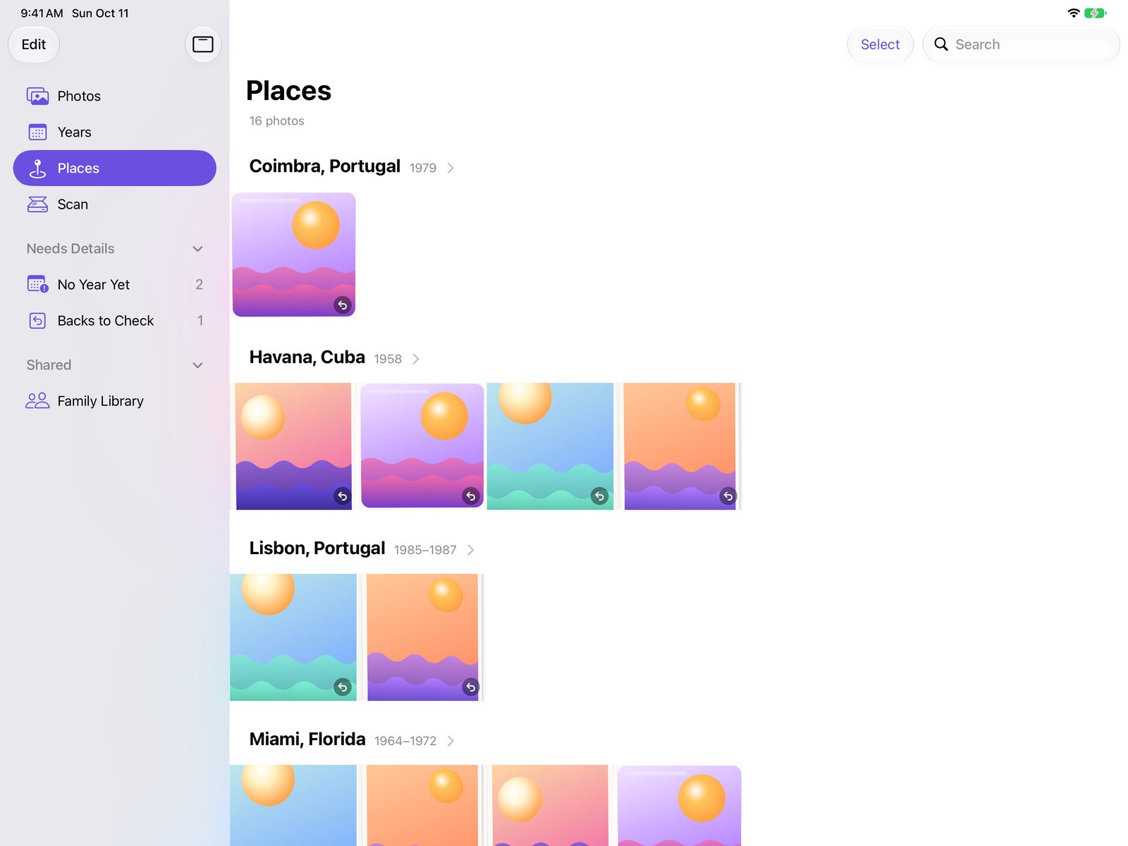Screen dimensions: 1128x846
Task: Flip the Coimbra photo to its back
Action: tap(343, 305)
